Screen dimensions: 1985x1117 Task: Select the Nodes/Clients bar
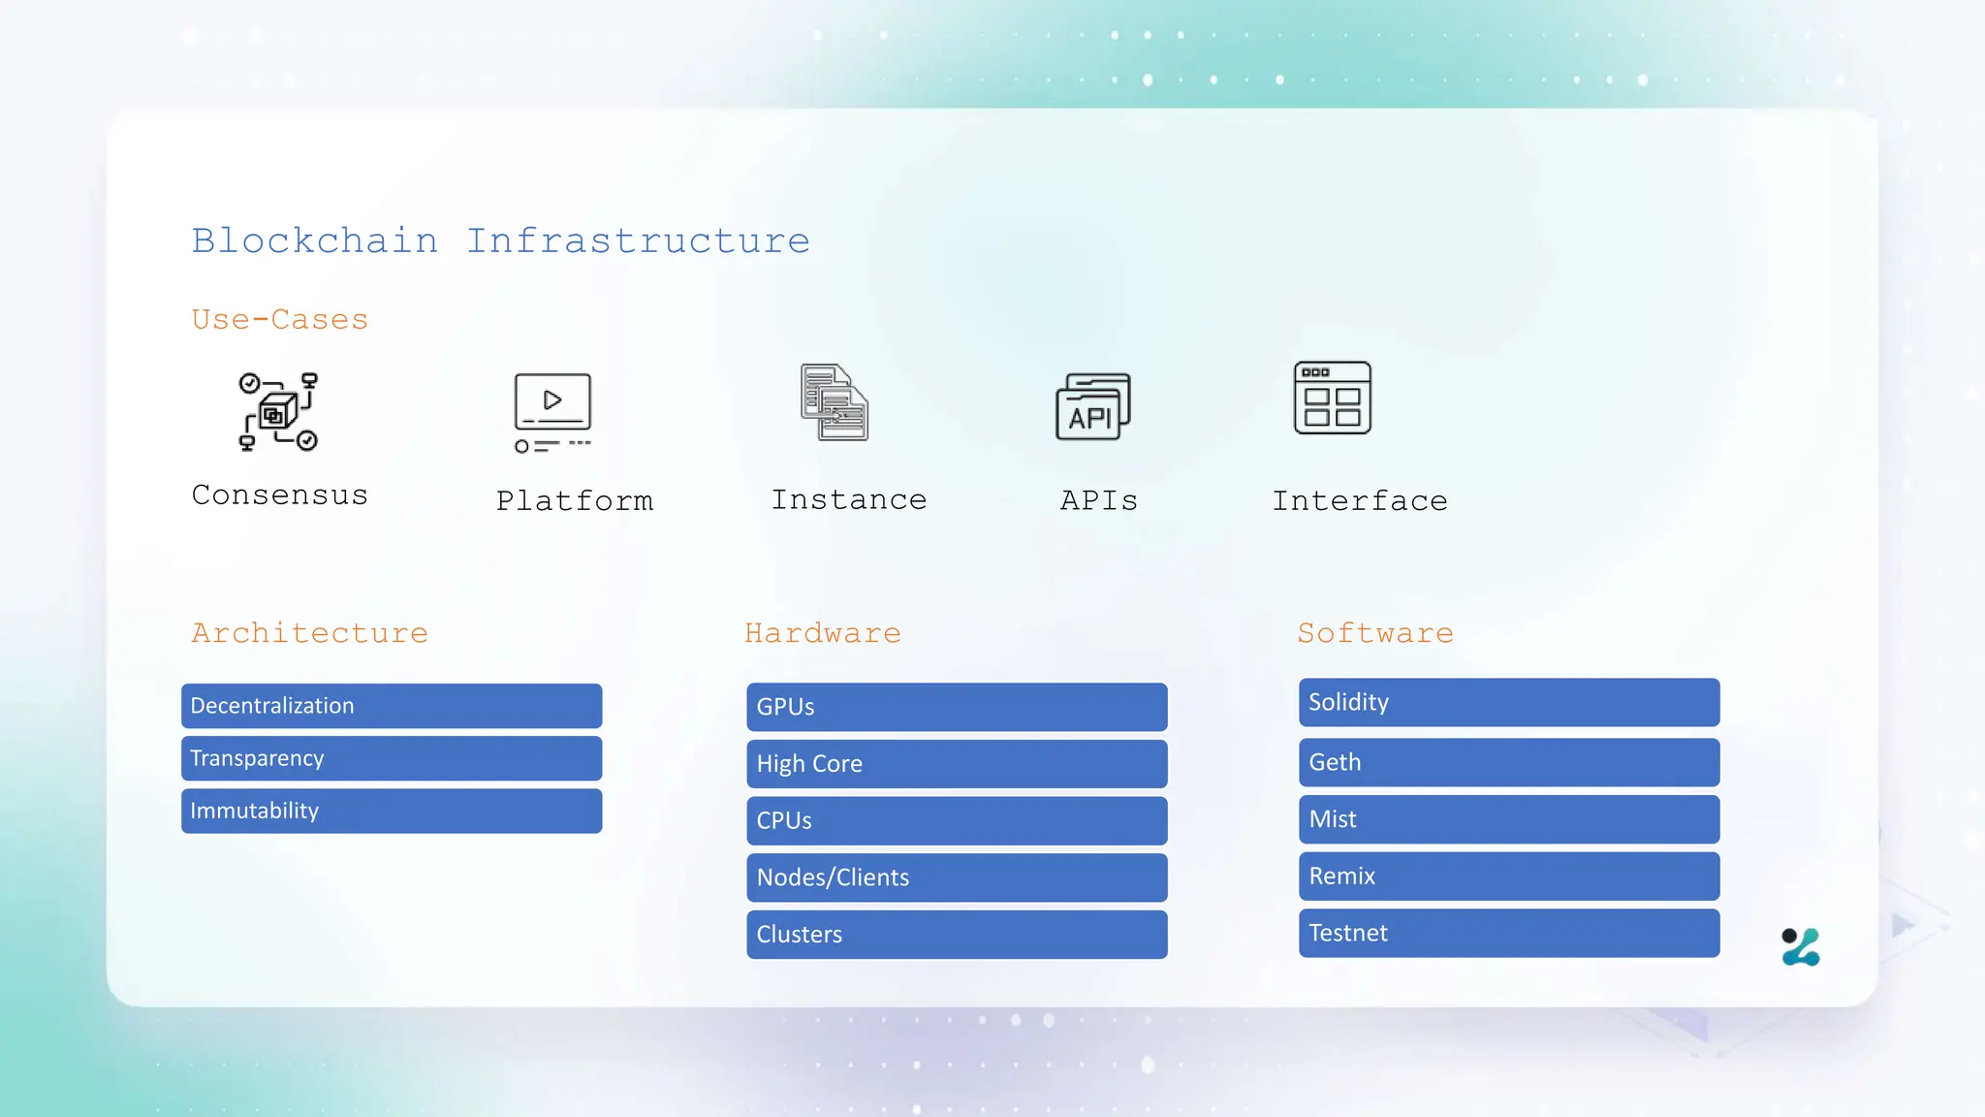(957, 878)
